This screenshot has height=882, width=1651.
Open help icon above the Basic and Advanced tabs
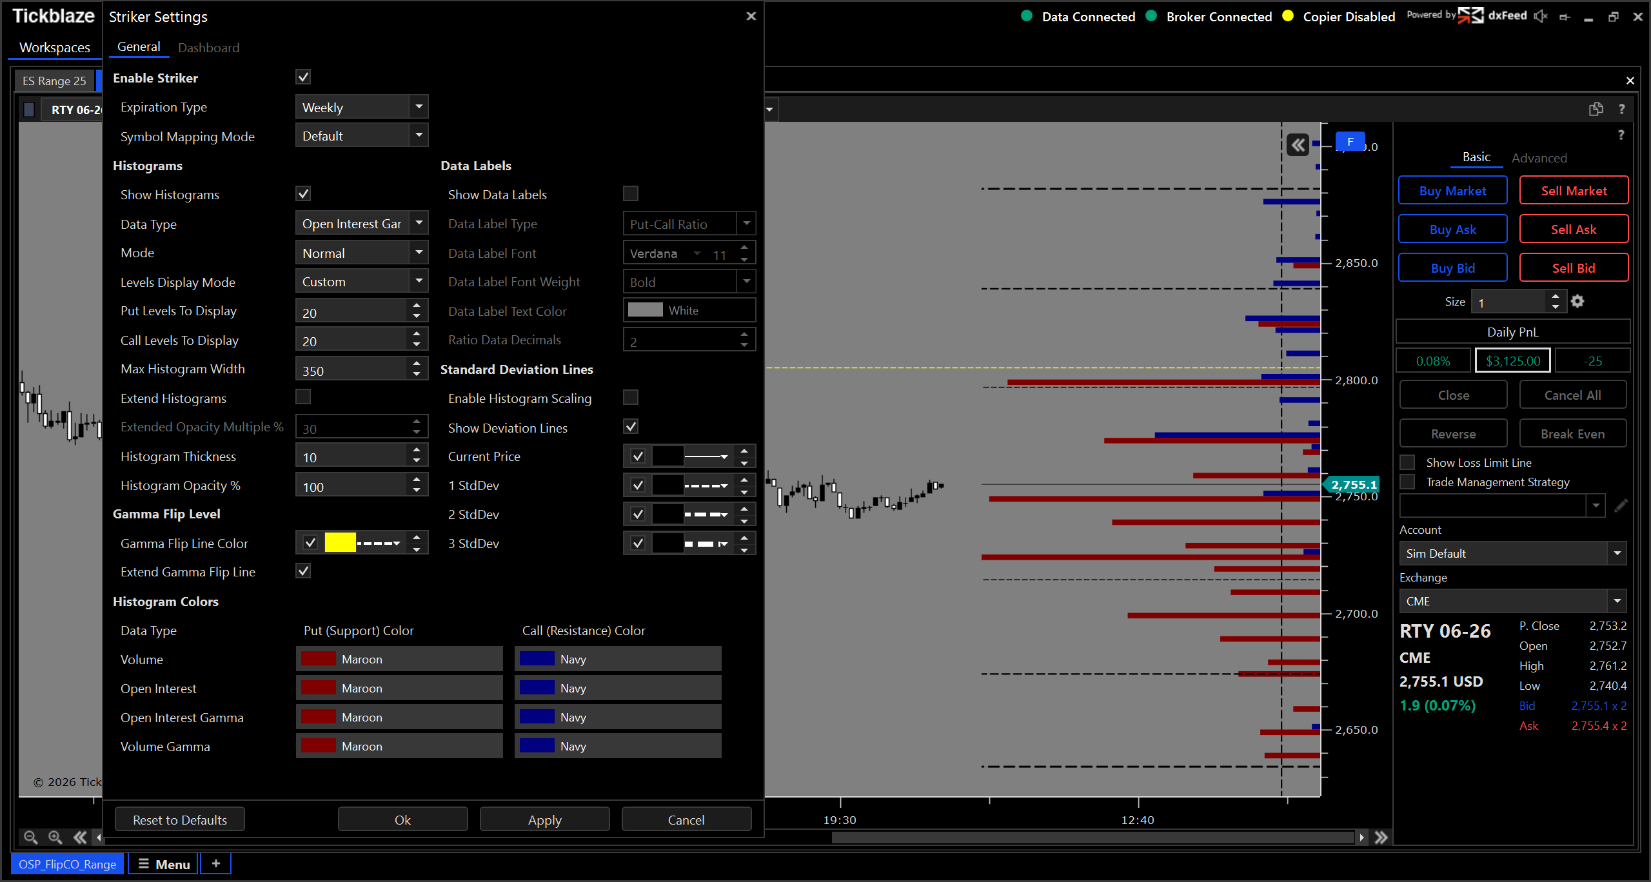point(1621,135)
